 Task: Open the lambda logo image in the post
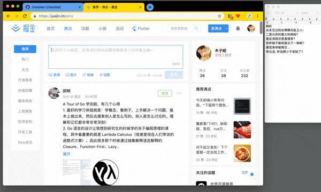[105, 172]
